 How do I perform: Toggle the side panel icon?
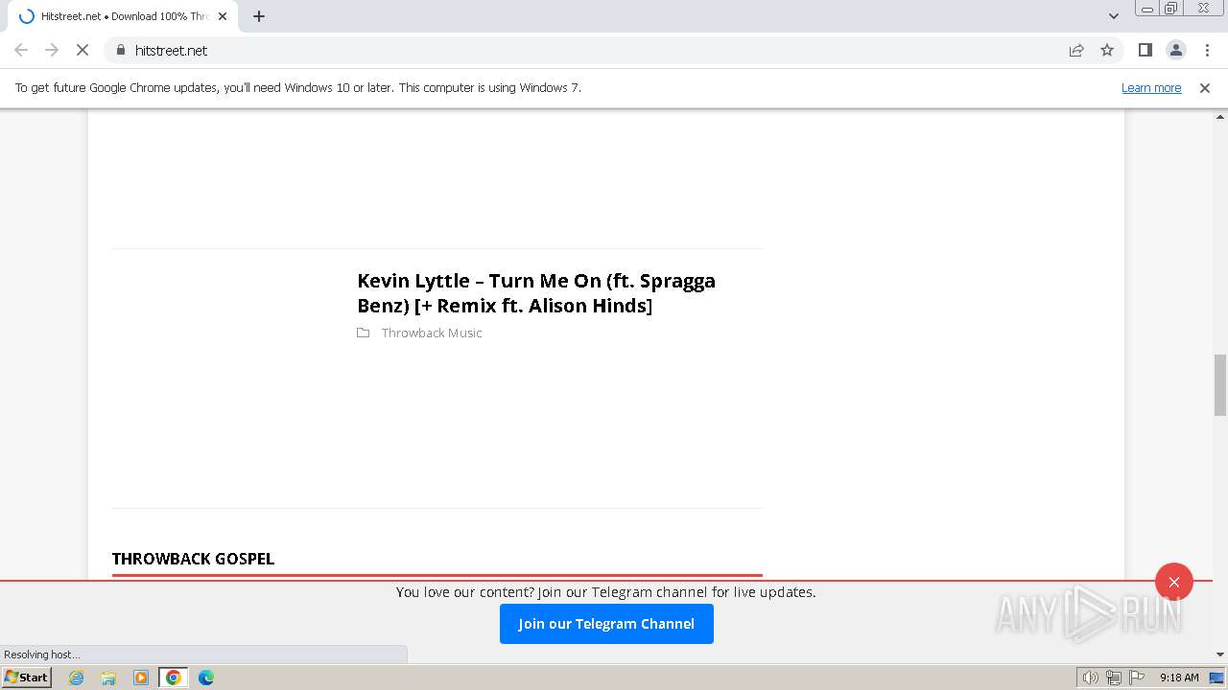(x=1145, y=50)
